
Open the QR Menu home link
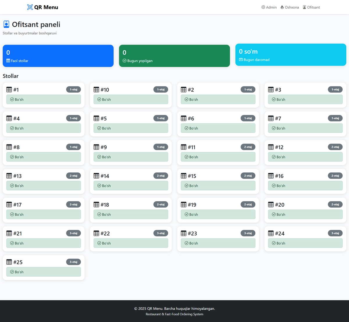[43, 7]
